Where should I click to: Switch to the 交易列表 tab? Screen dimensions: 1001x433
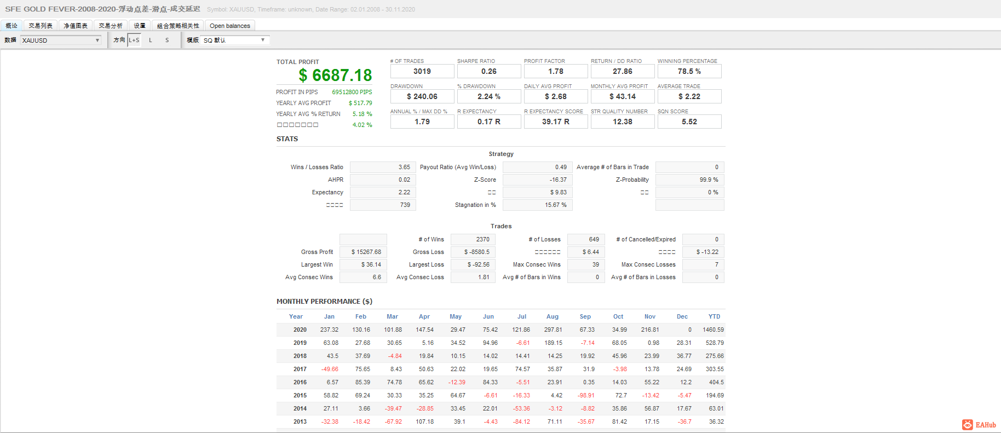(41, 26)
